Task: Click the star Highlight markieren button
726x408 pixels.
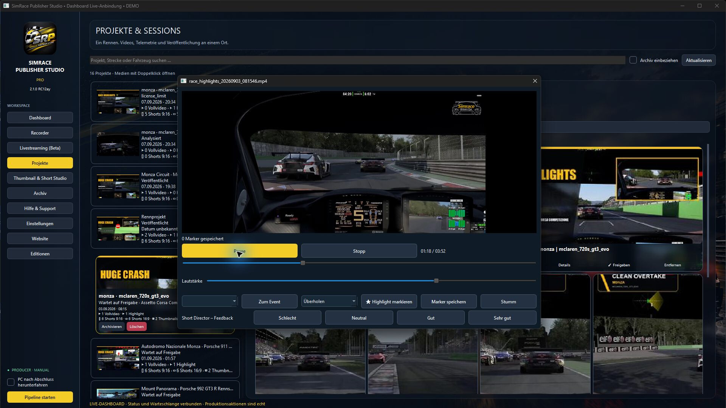Action: (389, 301)
